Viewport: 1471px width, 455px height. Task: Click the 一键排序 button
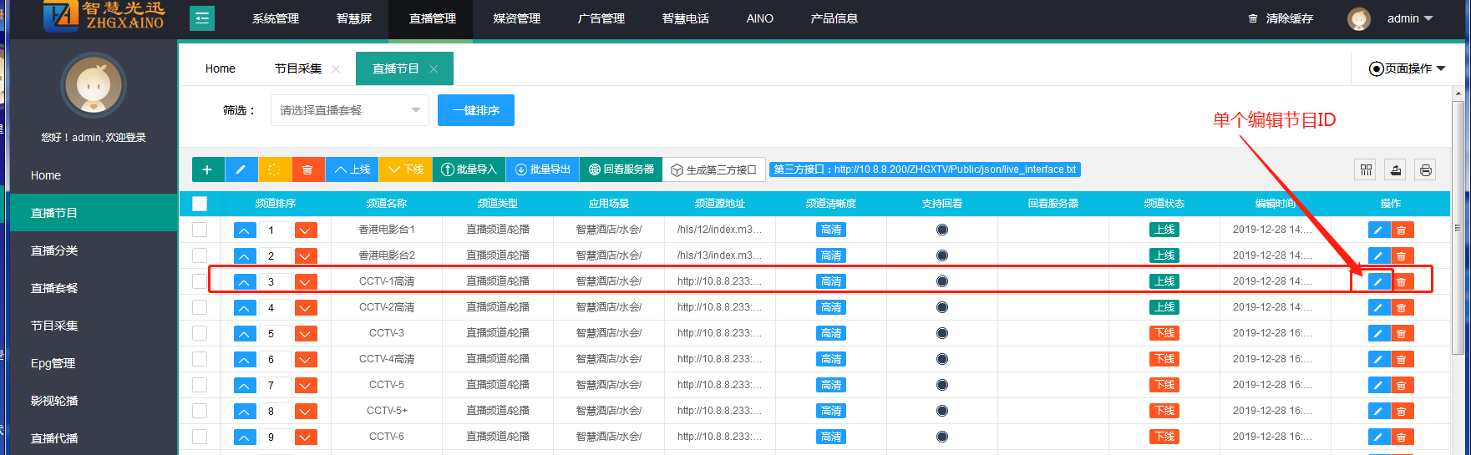click(475, 110)
